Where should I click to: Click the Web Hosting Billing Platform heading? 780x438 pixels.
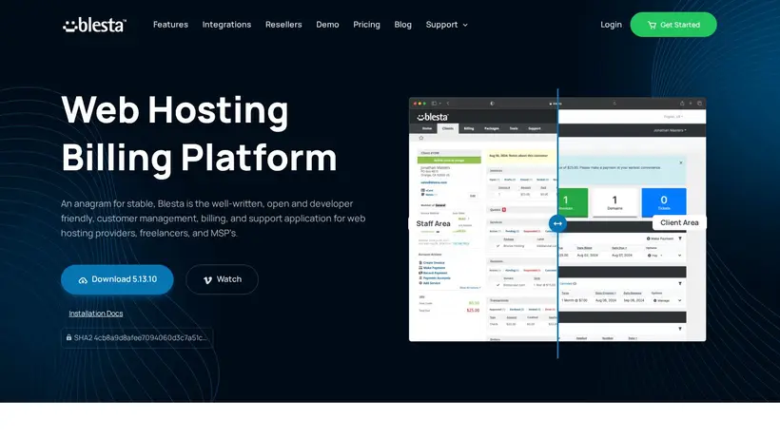(199, 133)
